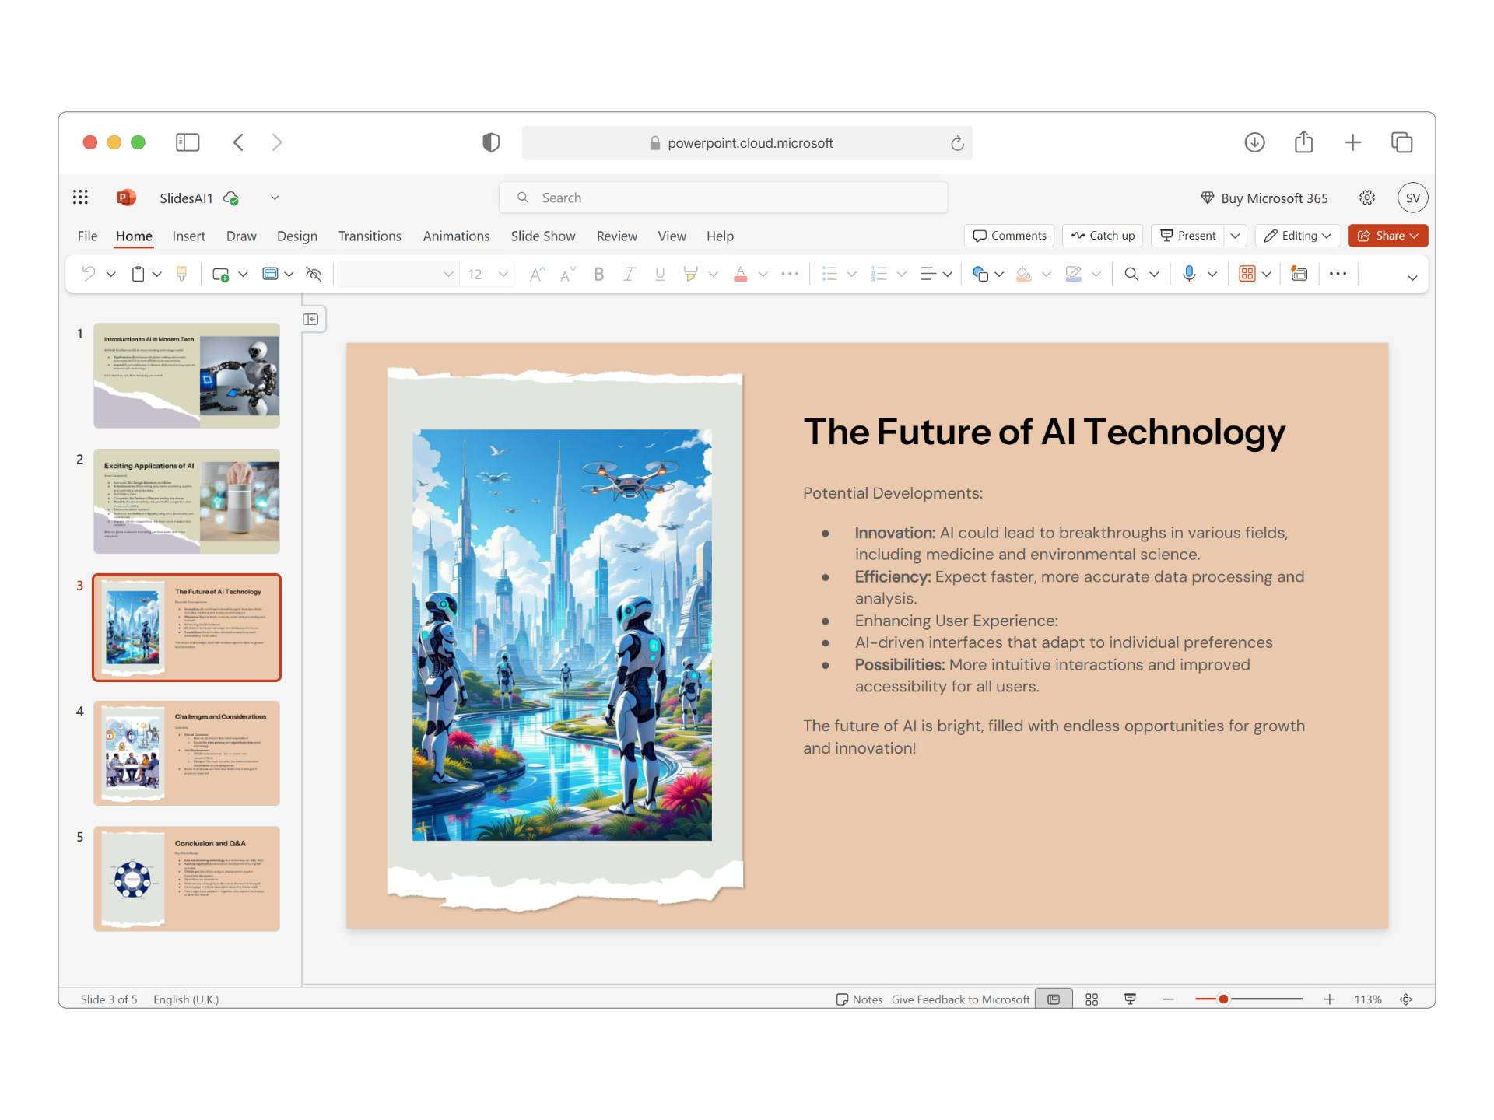Expand the Share options dropdown
This screenshot has height=1120, width=1494.
pyautogui.click(x=1415, y=236)
